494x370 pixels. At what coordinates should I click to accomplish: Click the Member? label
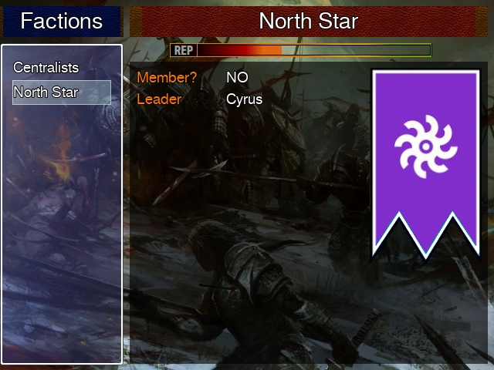click(x=167, y=77)
